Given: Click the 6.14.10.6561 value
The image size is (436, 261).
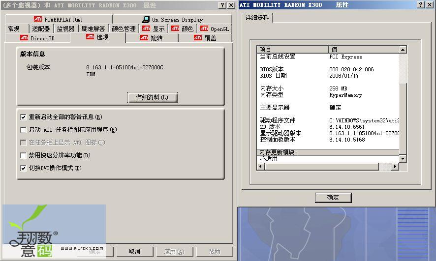Looking at the screenshot, I should [x=347, y=127].
